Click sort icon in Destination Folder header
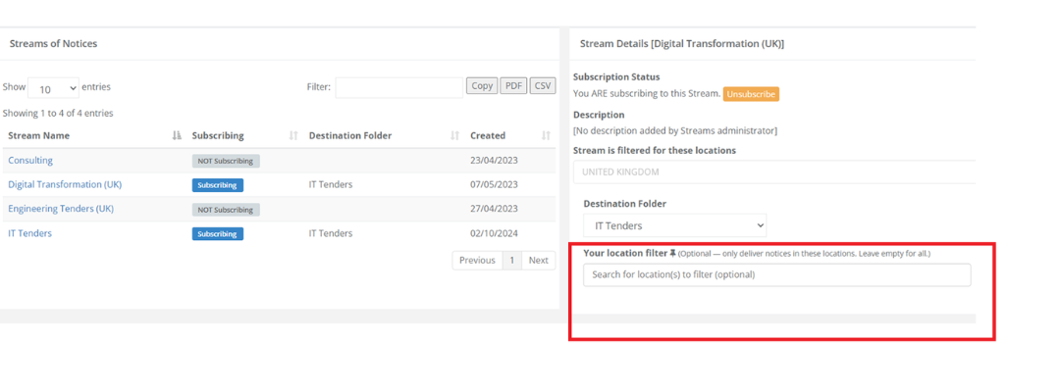This screenshot has width=1060, height=392. (x=454, y=136)
